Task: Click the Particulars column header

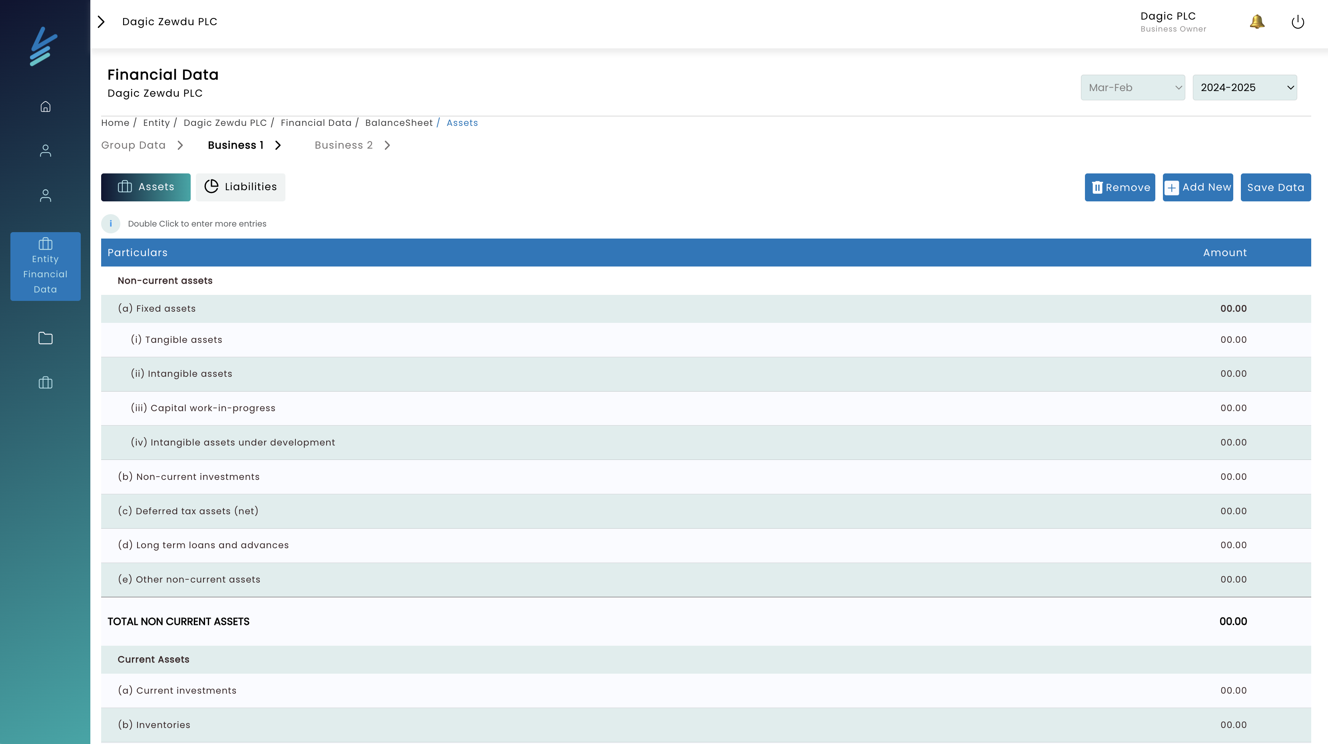Action: coord(137,253)
